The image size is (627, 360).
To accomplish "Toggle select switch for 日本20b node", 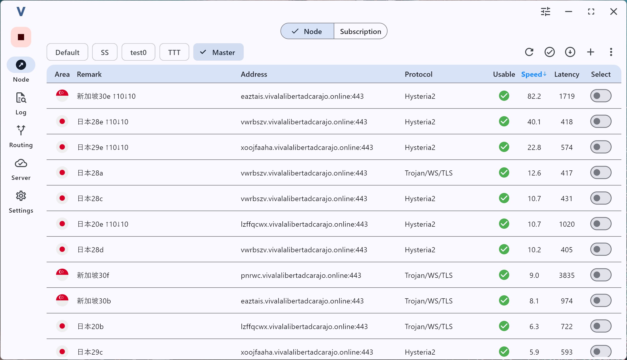I will pos(601,326).
